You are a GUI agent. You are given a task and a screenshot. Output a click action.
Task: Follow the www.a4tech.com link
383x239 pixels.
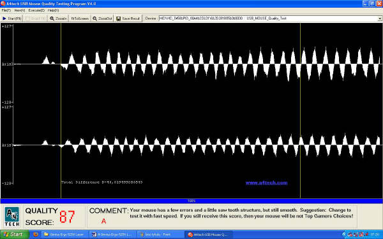tap(266, 183)
